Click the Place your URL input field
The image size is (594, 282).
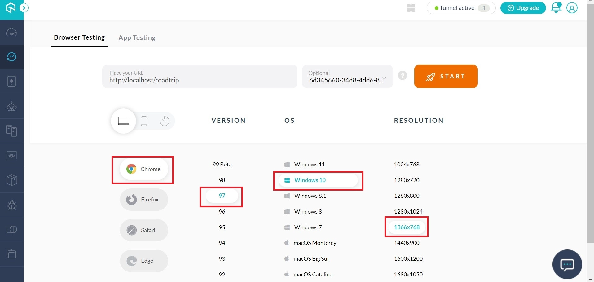200,77
